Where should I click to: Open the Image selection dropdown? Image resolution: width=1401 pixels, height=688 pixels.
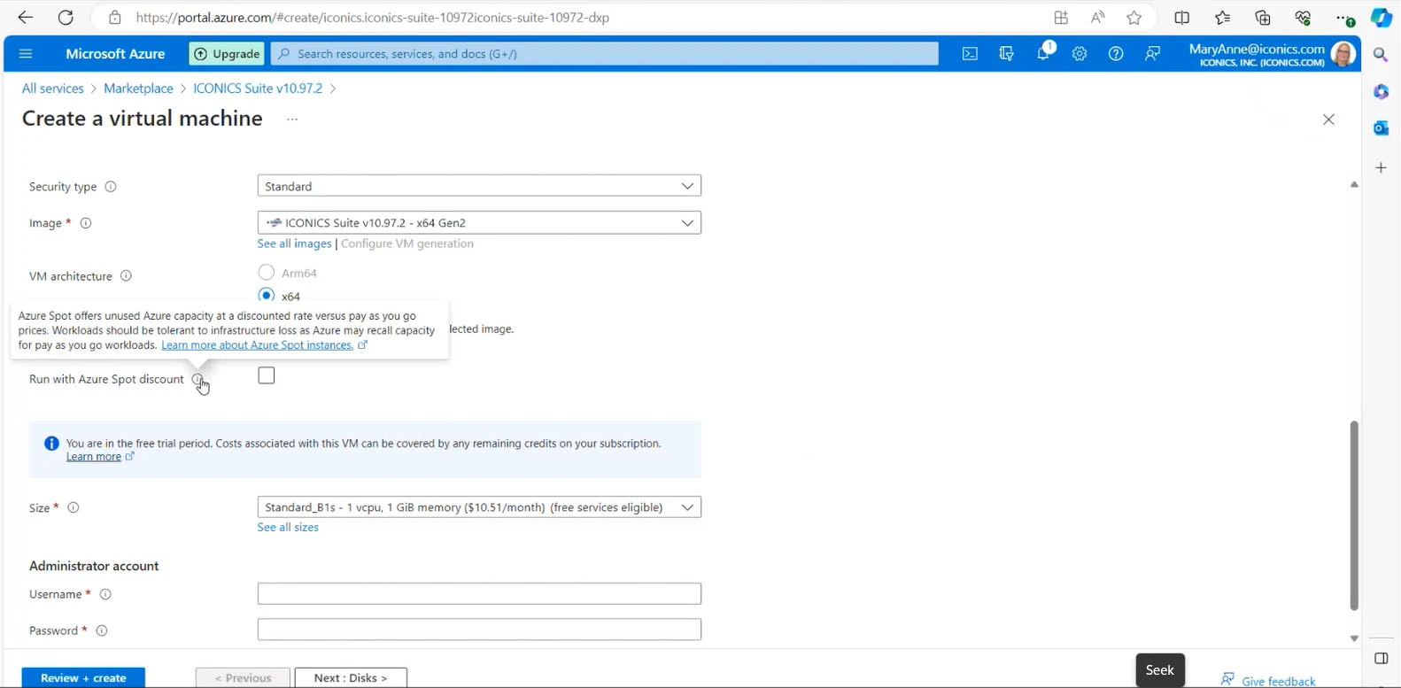[479, 223]
